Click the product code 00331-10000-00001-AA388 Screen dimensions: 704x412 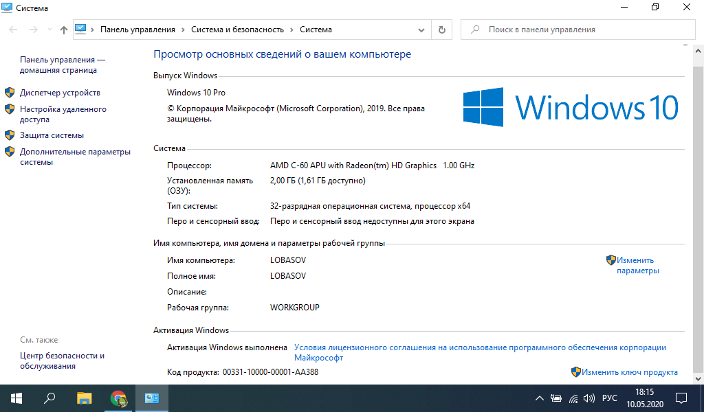point(270,372)
